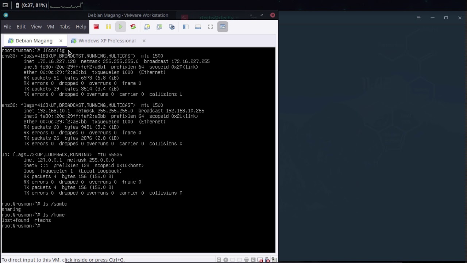
Task: Close the Windows XP Professional tab
Action: pos(144,41)
